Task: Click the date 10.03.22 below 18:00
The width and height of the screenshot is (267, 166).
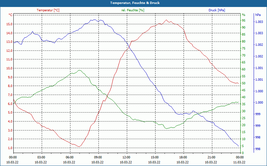Action: [x=183, y=162]
